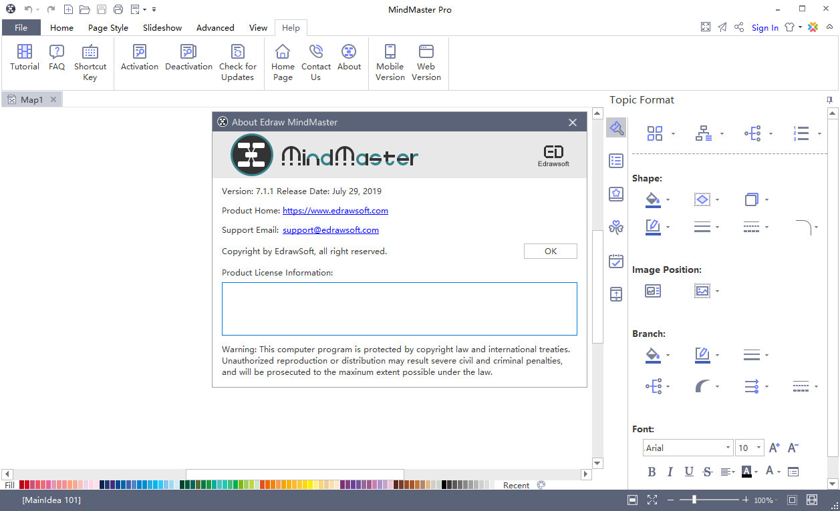Switch to the Page Style tab
This screenshot has height=511, width=840.
108,27
